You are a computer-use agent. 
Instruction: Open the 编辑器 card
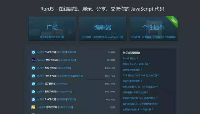(103, 28)
